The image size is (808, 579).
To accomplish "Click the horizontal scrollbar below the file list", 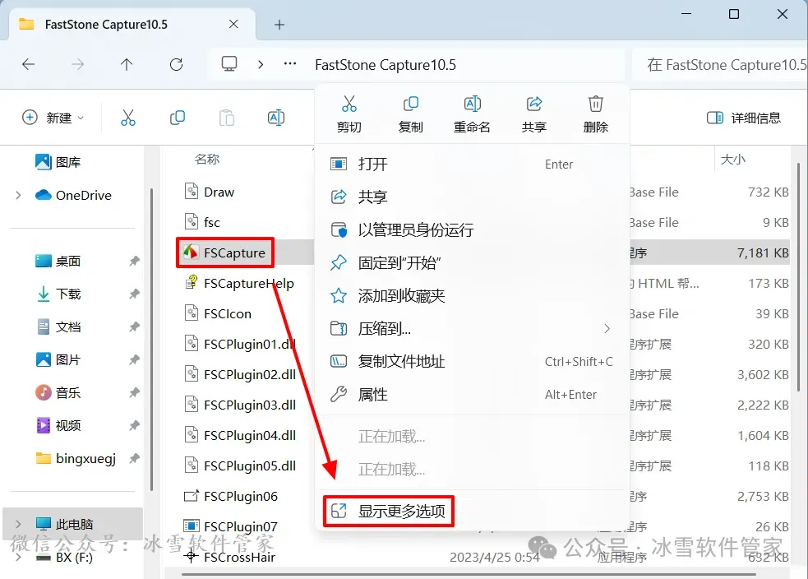I will pyautogui.click(x=469, y=574).
